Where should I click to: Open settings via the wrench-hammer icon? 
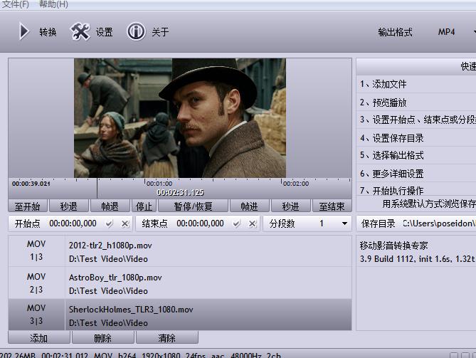tap(80, 31)
